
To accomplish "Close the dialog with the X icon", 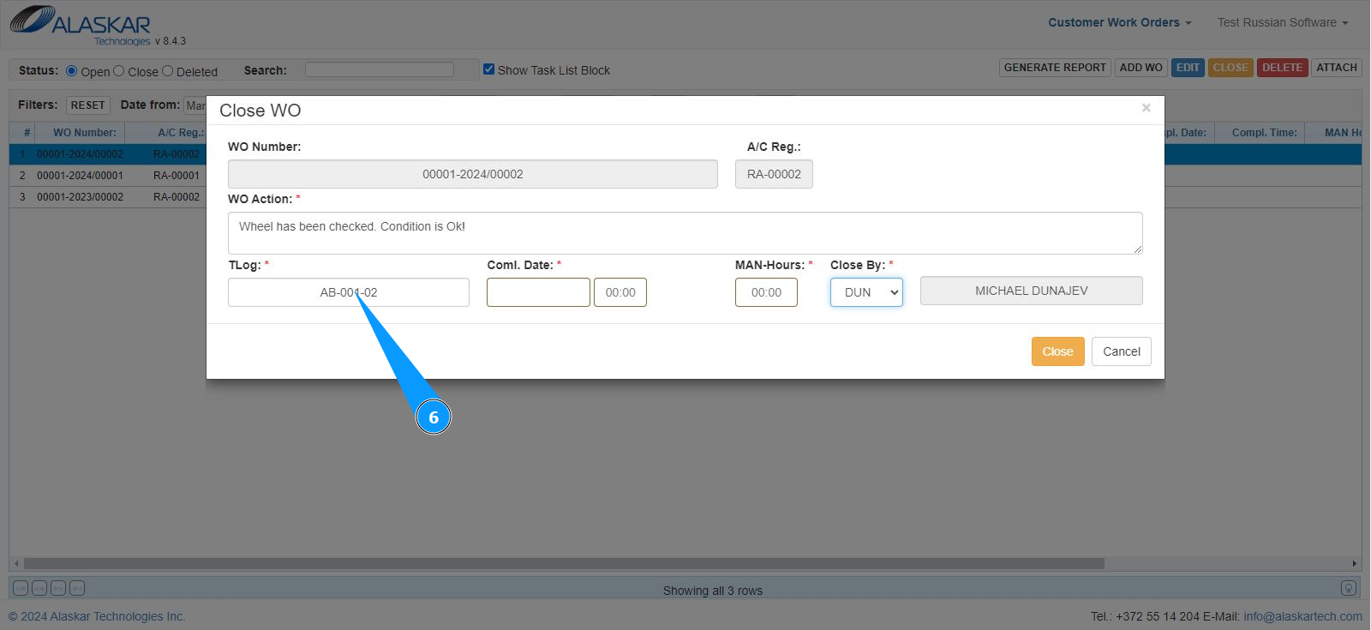I will click(1146, 108).
